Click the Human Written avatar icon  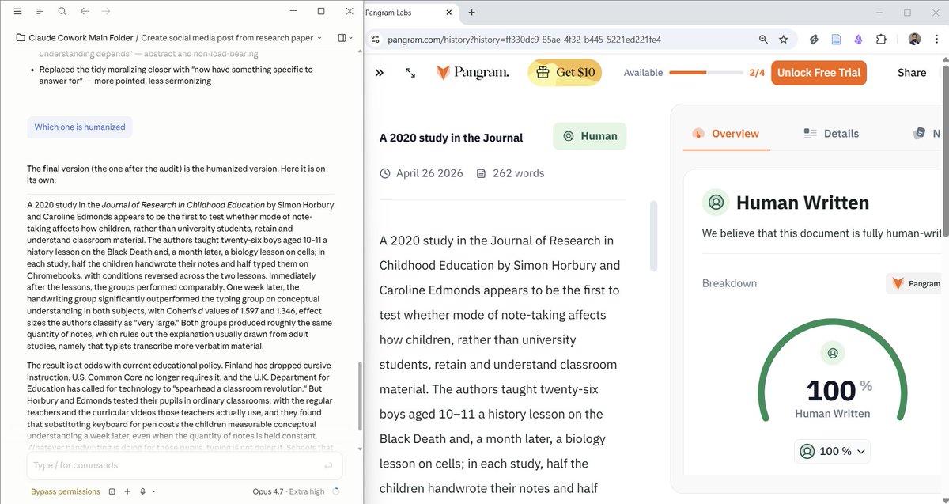pos(716,203)
